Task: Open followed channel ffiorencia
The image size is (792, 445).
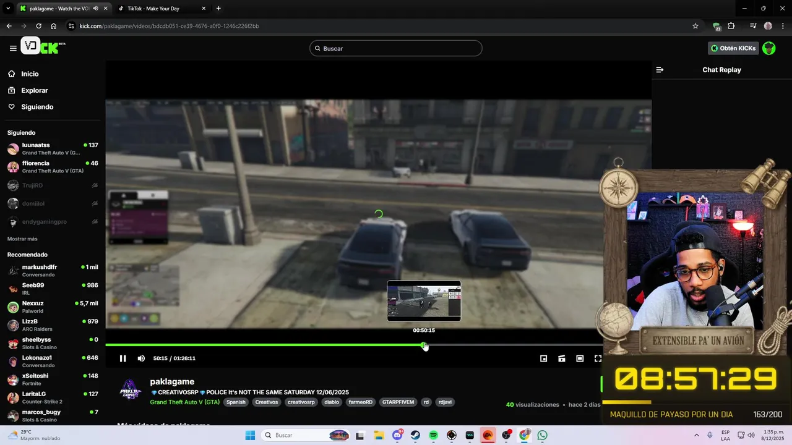Action: [x=53, y=167]
